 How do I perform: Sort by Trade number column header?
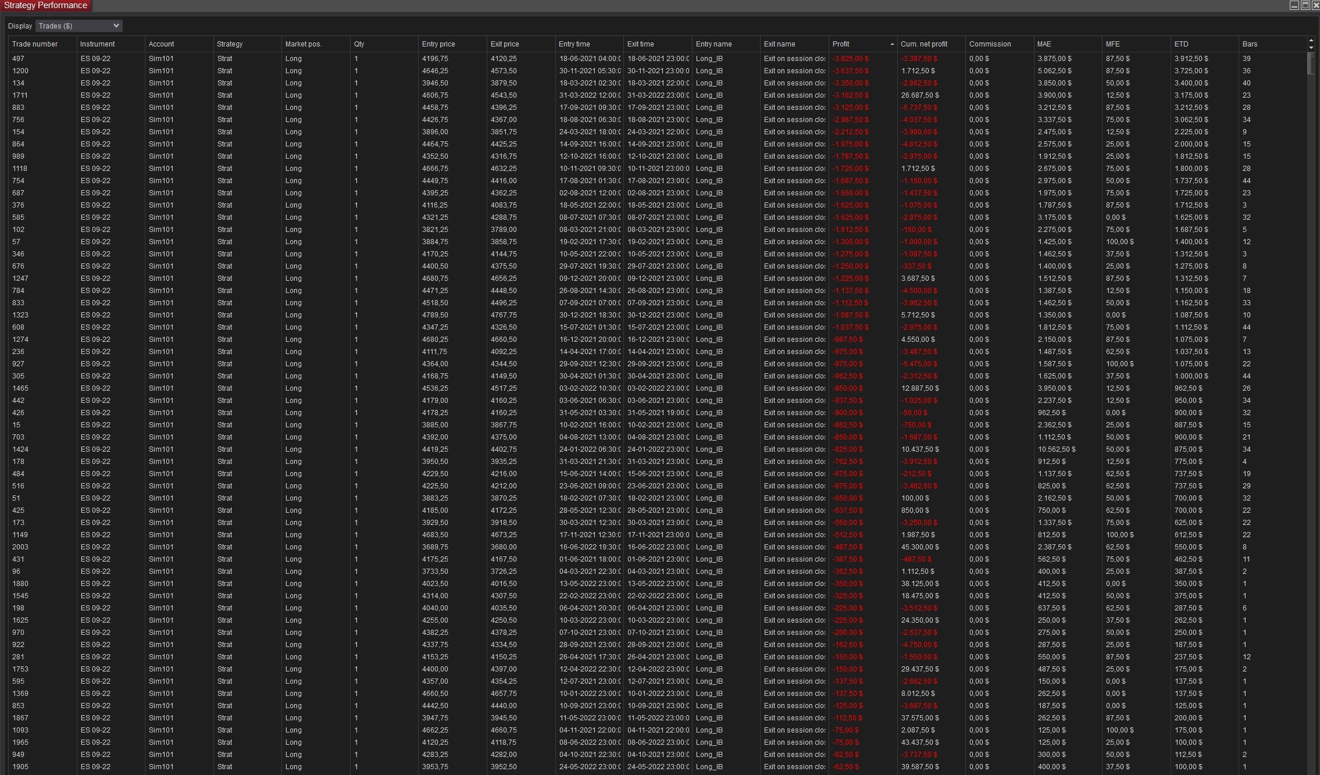[x=35, y=44]
